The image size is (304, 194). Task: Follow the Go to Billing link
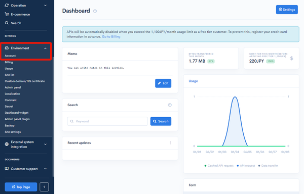(111, 37)
